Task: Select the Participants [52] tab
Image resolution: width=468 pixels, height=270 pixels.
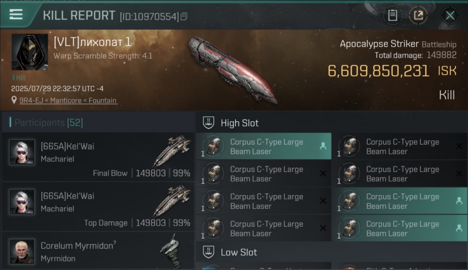Action: 49,123
